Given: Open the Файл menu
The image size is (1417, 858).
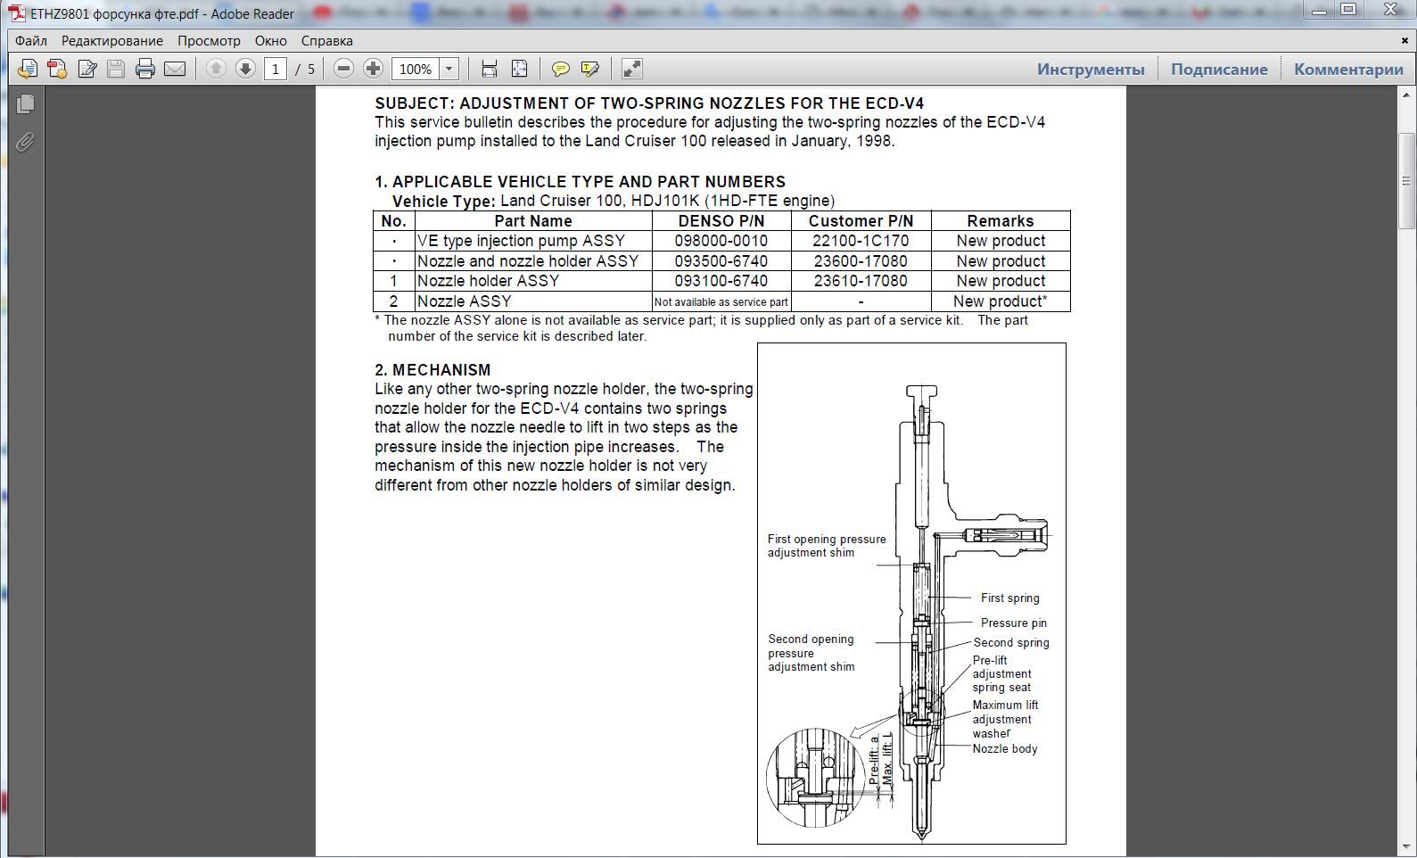Looking at the screenshot, I should pos(31,41).
